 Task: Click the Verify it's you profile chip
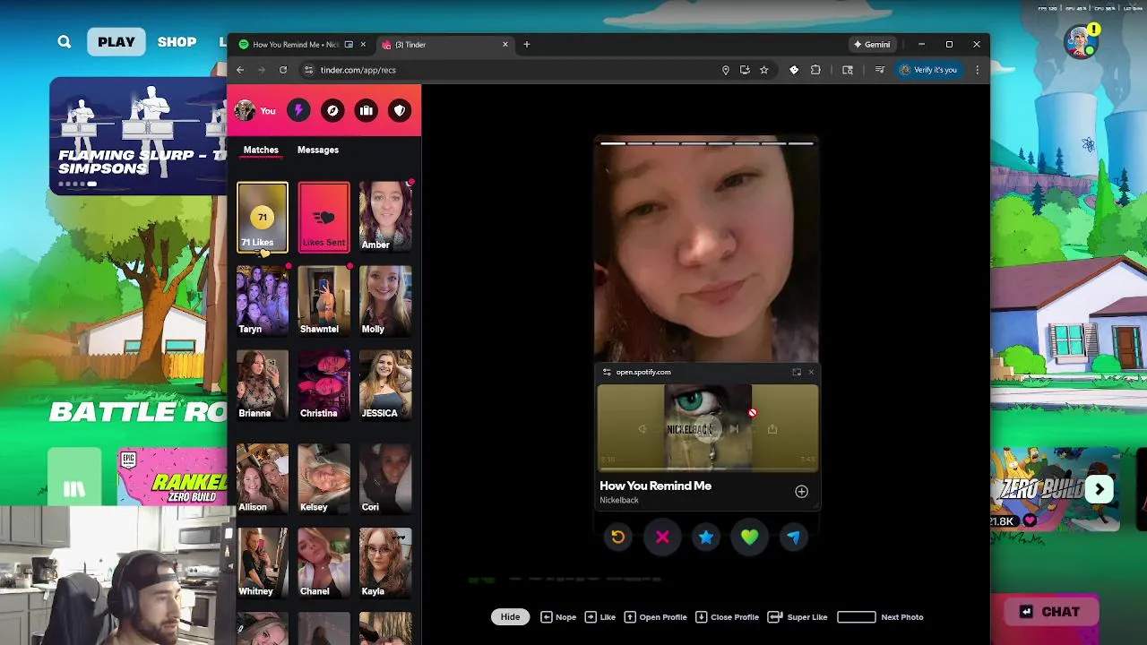pos(928,70)
